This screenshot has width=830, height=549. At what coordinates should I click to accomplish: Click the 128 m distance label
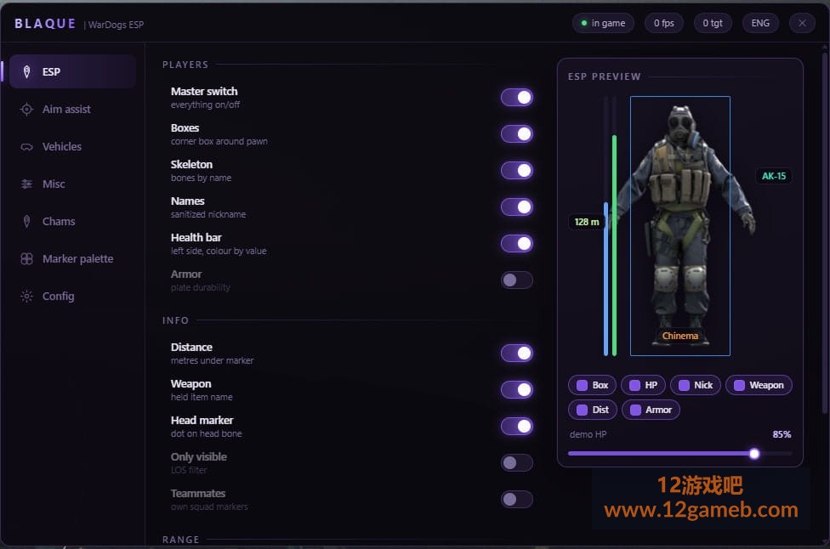[587, 222]
